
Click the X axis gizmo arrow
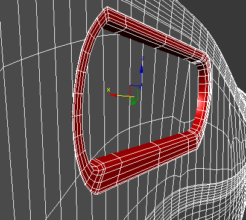click(113, 95)
